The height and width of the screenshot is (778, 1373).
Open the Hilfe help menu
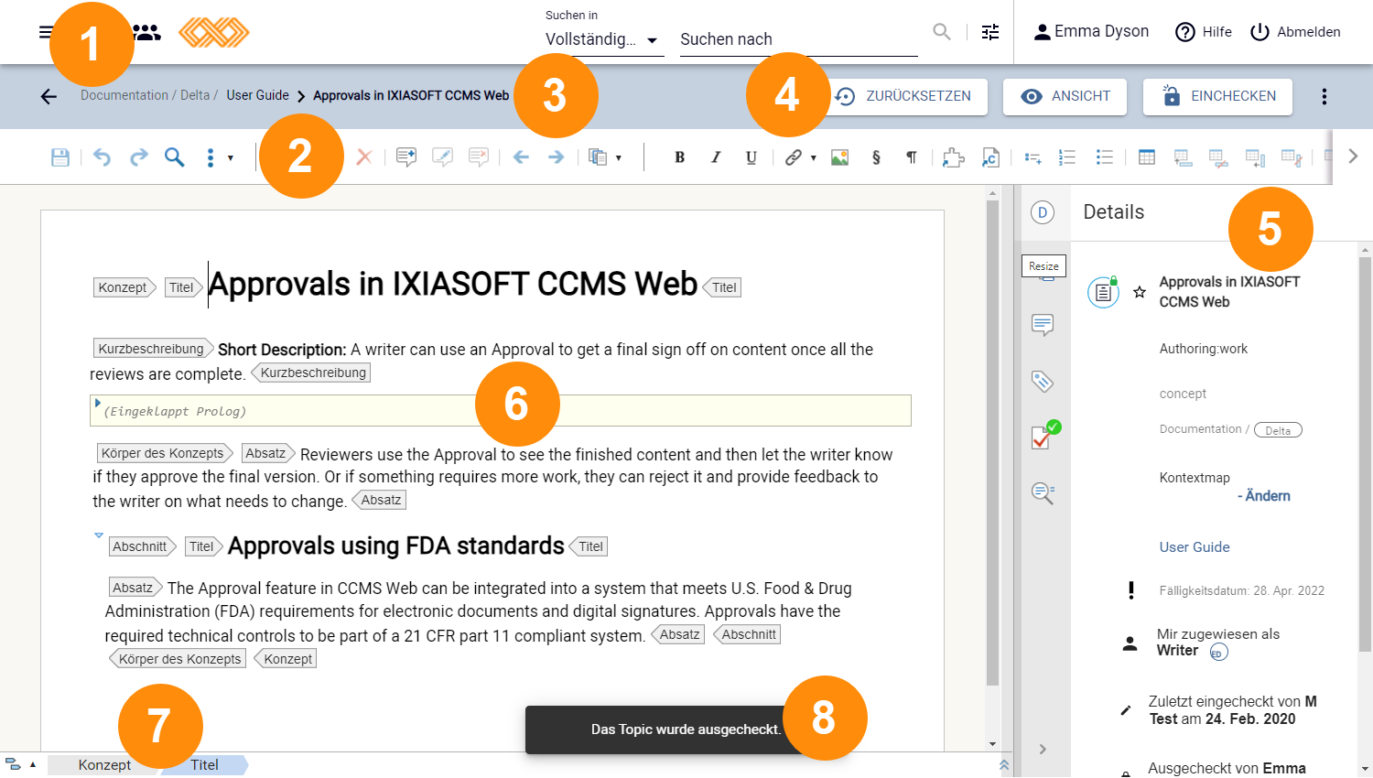[1204, 32]
